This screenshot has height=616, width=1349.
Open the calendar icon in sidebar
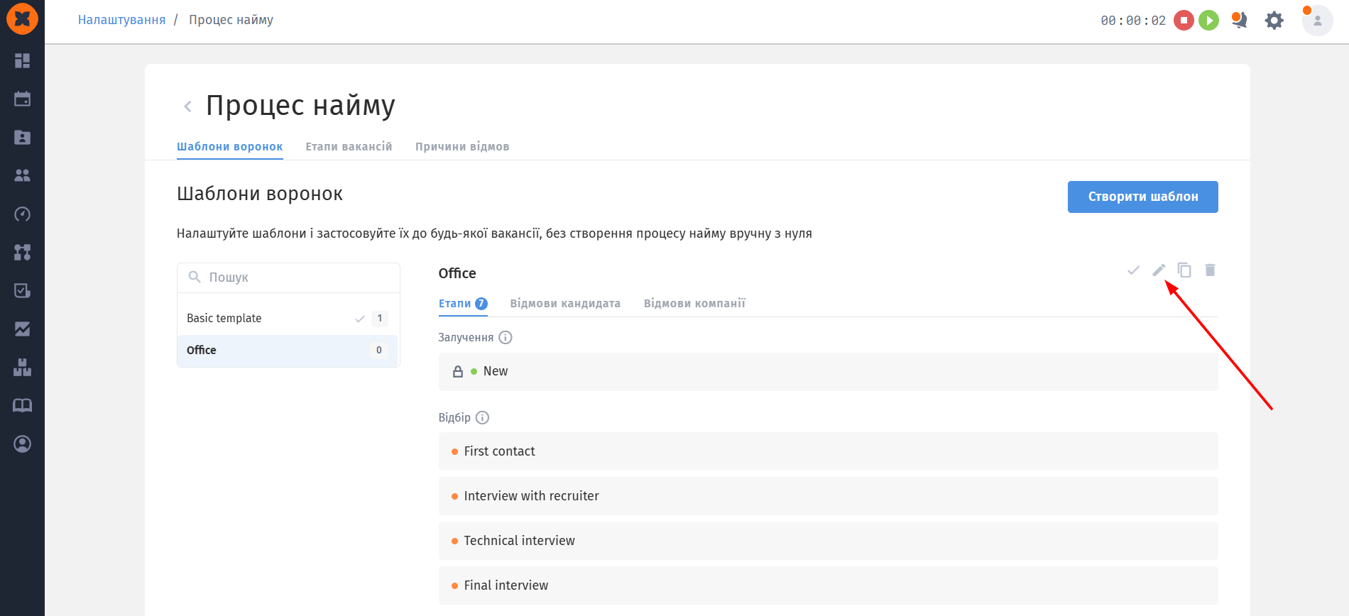click(22, 99)
